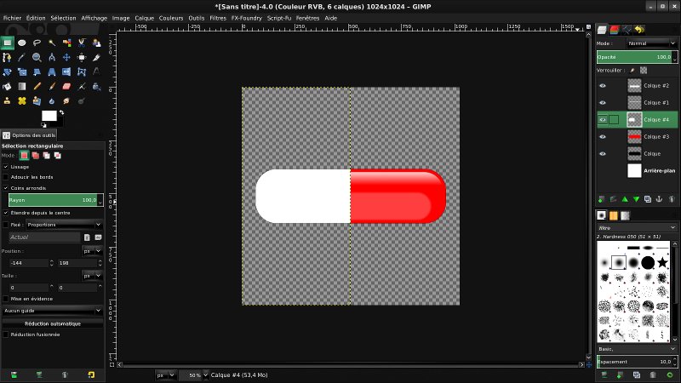This screenshot has width=681, height=383.
Task: Open the Aucun guide dropdown
Action: pos(52,311)
